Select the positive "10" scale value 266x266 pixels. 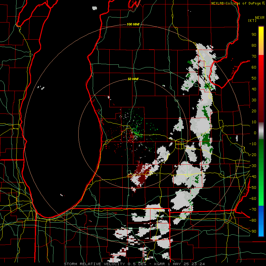(x=254, y=122)
